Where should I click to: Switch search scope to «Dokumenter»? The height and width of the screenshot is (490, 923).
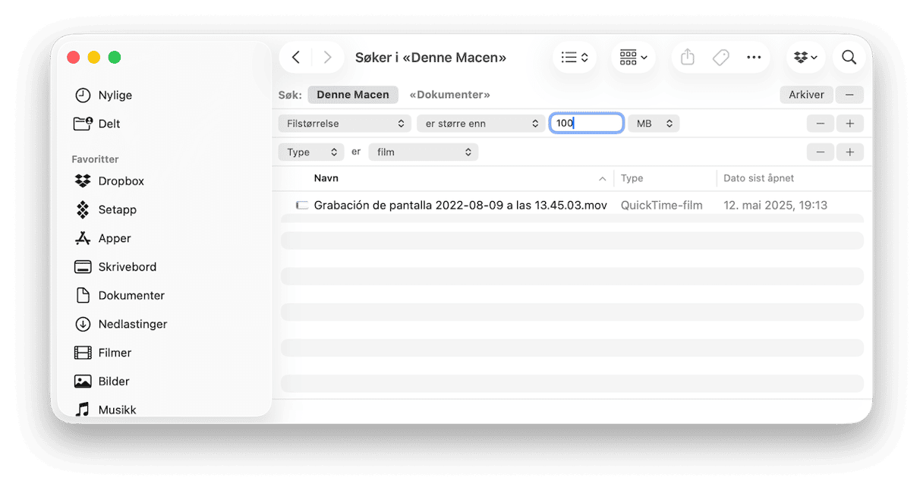(449, 95)
